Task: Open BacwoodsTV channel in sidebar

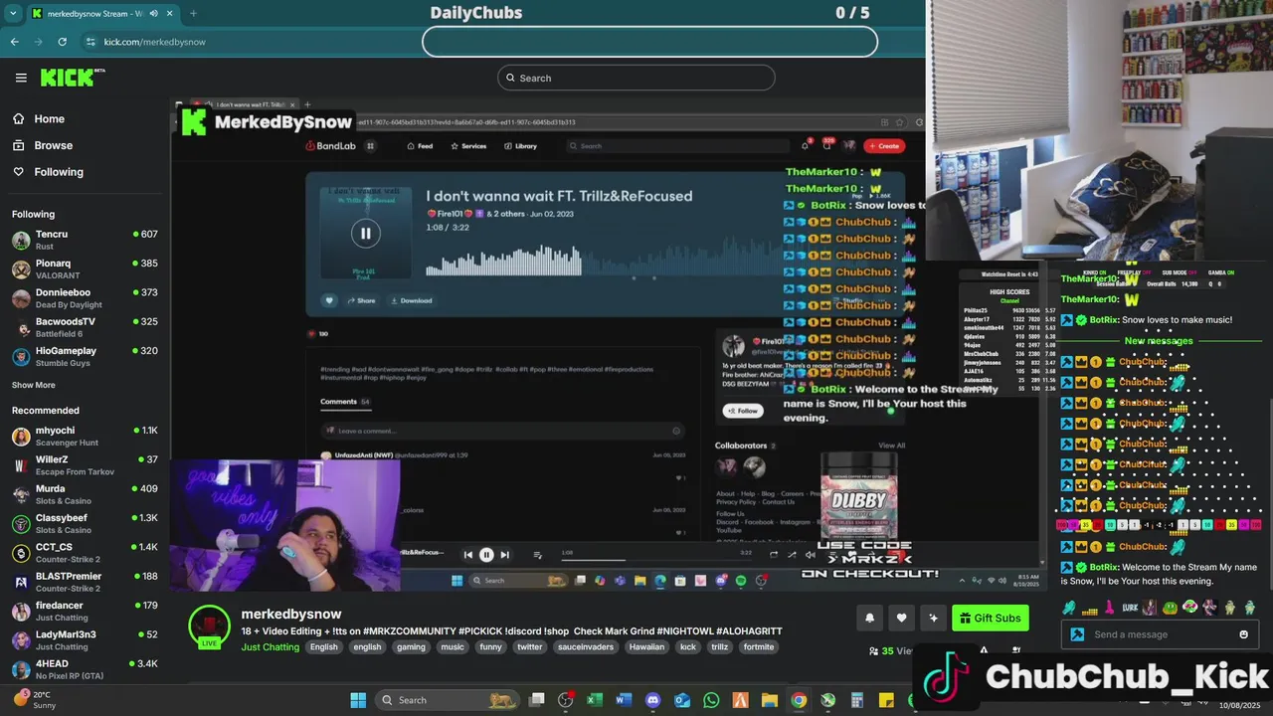Action: click(85, 327)
